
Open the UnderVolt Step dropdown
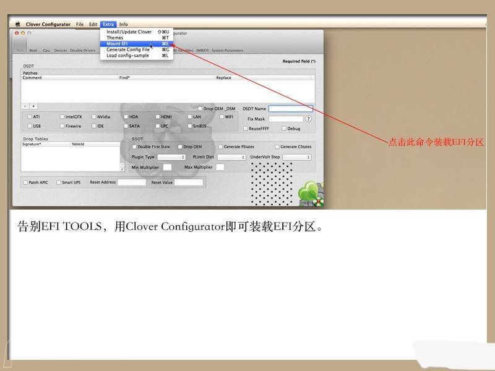pyautogui.click(x=296, y=157)
